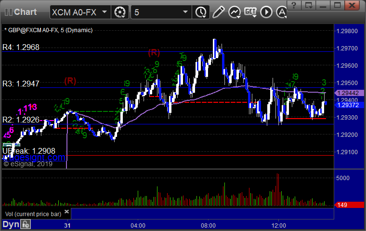Click the 5000 volume axis label

pyautogui.click(x=343, y=178)
